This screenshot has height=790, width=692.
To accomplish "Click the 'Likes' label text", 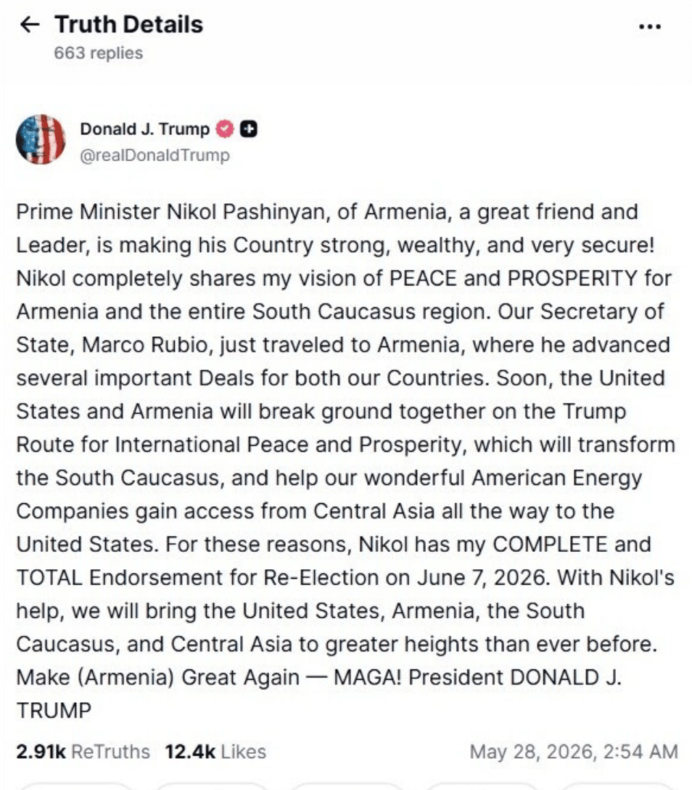I will (x=244, y=752).
